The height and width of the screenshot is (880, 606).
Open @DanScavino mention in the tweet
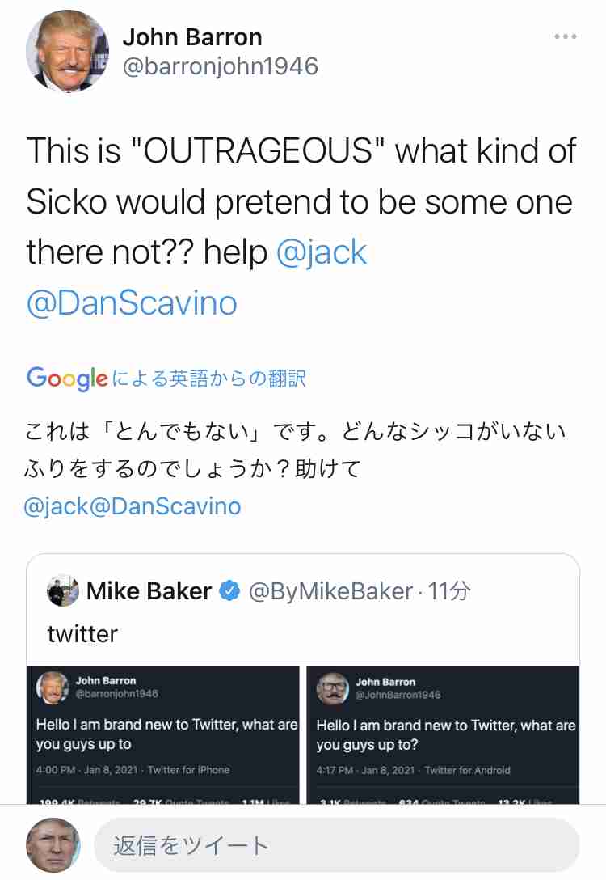pyautogui.click(x=132, y=302)
